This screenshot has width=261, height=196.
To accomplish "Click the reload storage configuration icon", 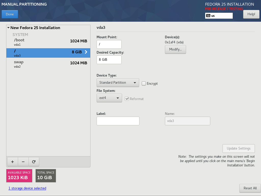I will coord(34,162).
